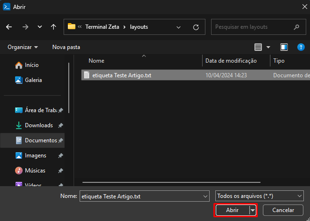Open recent locations dropdown chevron

click(40, 27)
